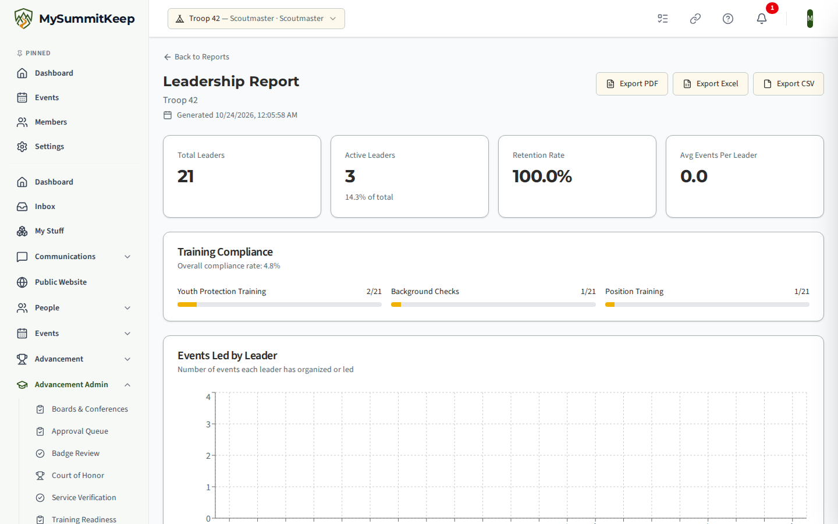The height and width of the screenshot is (524, 838).
Task: Click the pinned Members people icon
Action: click(22, 122)
